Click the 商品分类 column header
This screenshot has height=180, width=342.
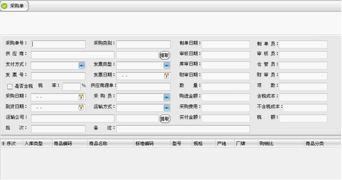coord(314,143)
